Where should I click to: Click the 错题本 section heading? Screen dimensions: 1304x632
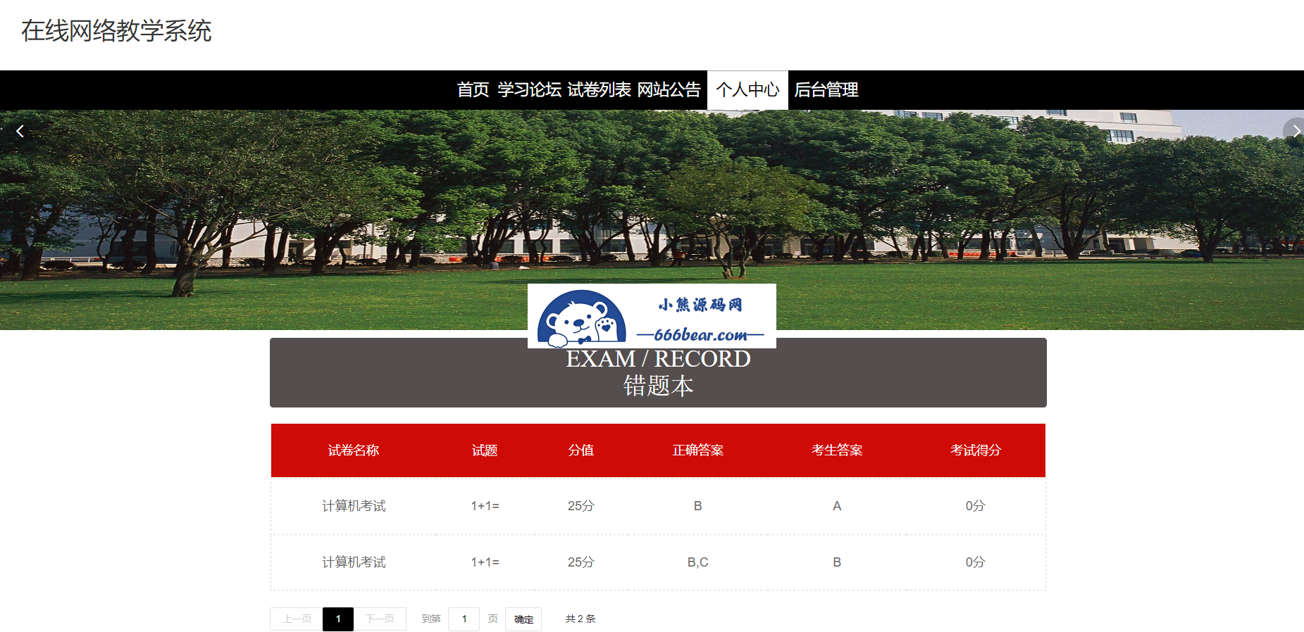click(x=658, y=386)
